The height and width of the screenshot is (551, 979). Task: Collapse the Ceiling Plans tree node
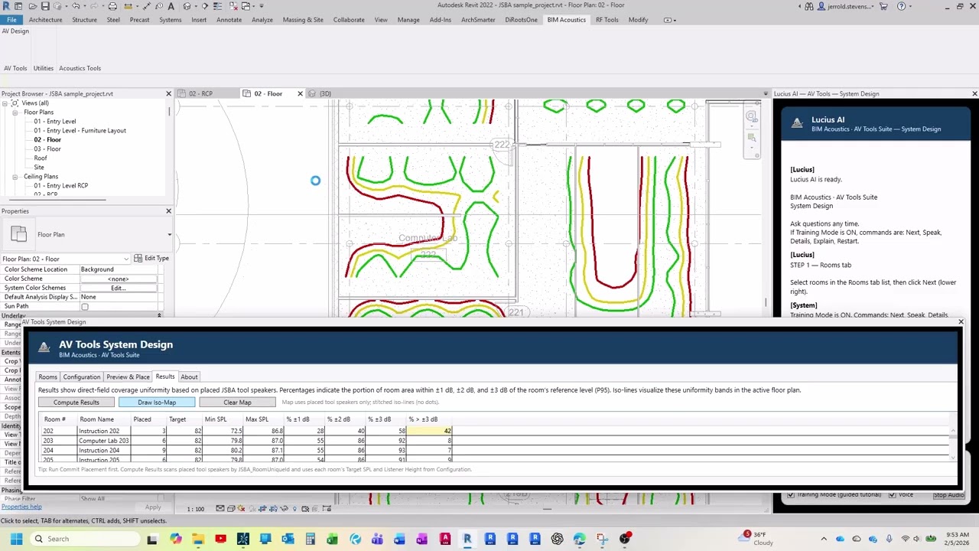pyautogui.click(x=15, y=177)
